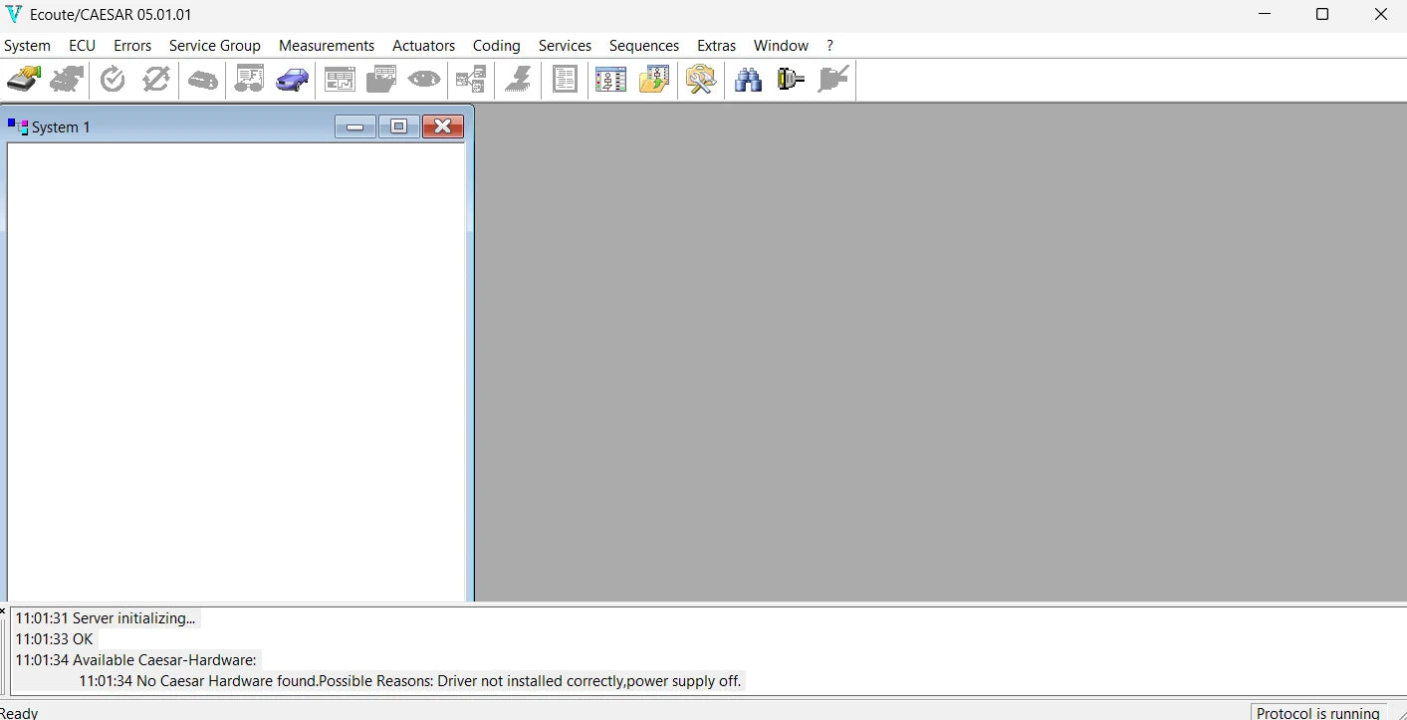Maximize the System 1 child window
Screen dimensions: 1407x720
(399, 126)
